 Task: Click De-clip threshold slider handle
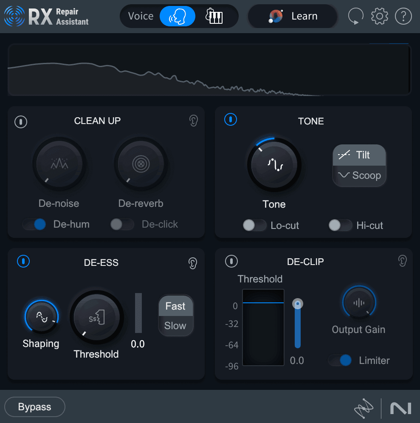coord(298,304)
